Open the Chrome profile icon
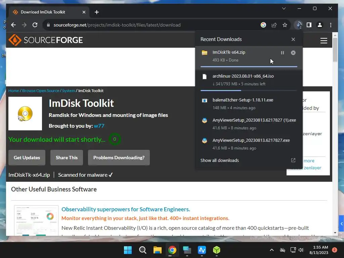 tap(320, 25)
